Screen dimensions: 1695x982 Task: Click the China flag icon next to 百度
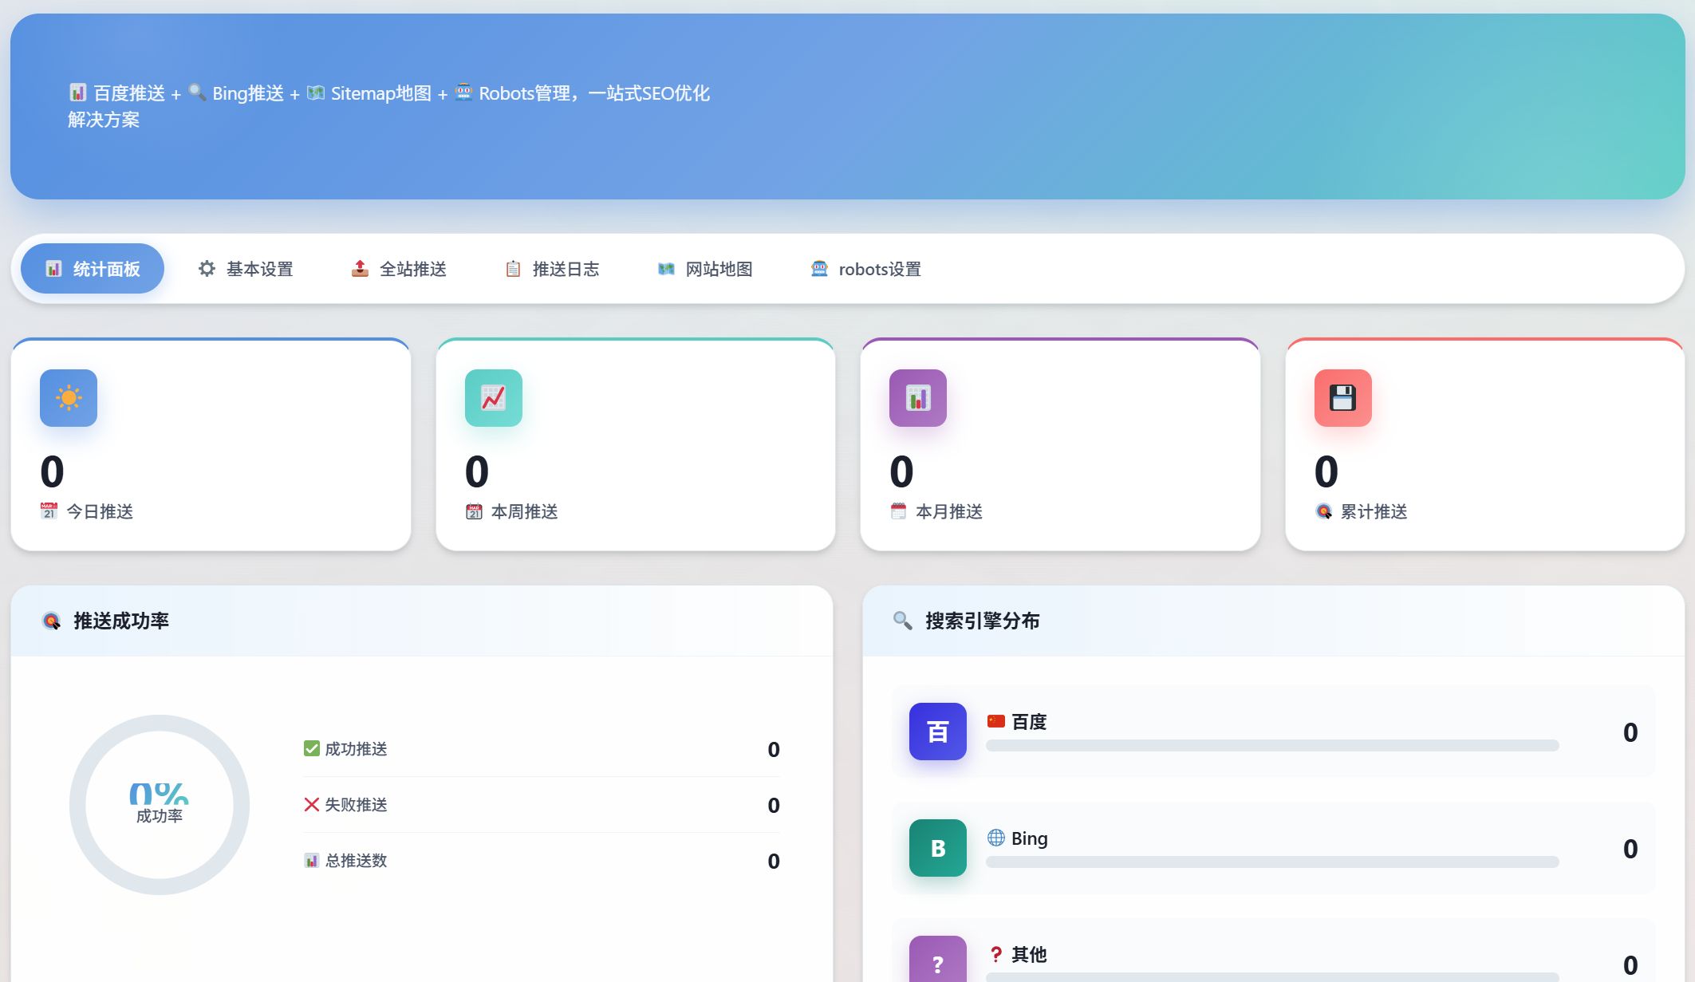(996, 721)
